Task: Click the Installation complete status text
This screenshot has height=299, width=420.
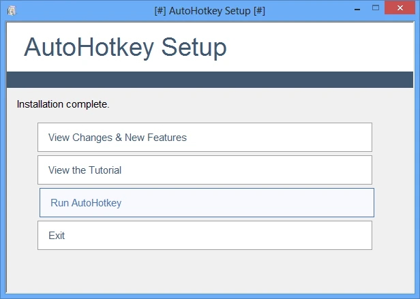Action: (63, 105)
